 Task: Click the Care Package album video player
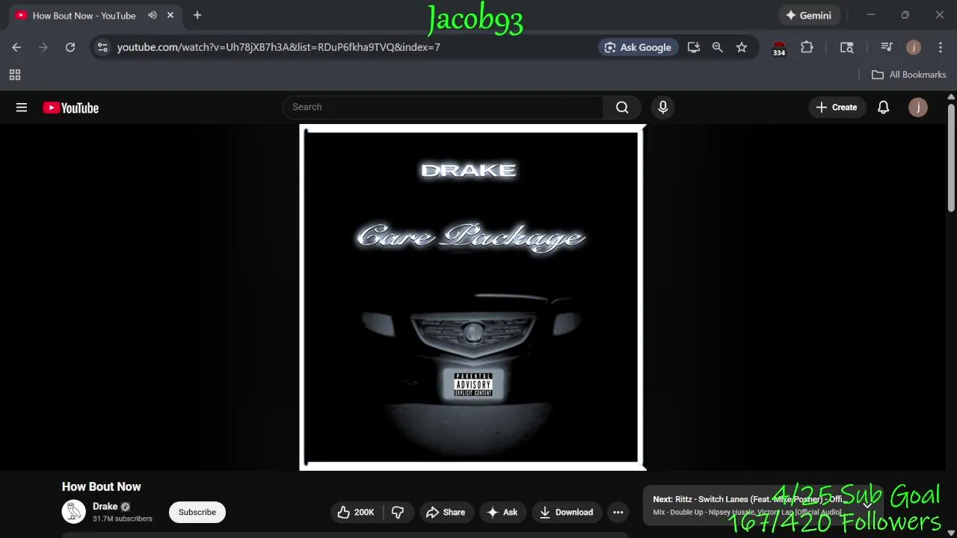(x=473, y=297)
